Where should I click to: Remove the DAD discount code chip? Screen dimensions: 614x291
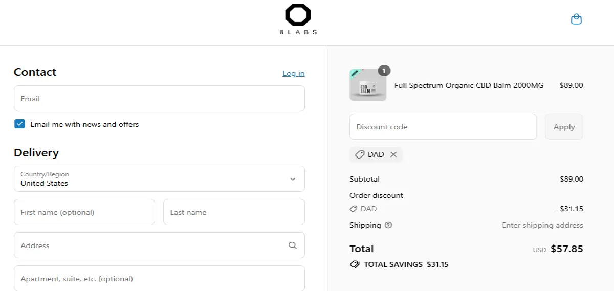coord(393,154)
